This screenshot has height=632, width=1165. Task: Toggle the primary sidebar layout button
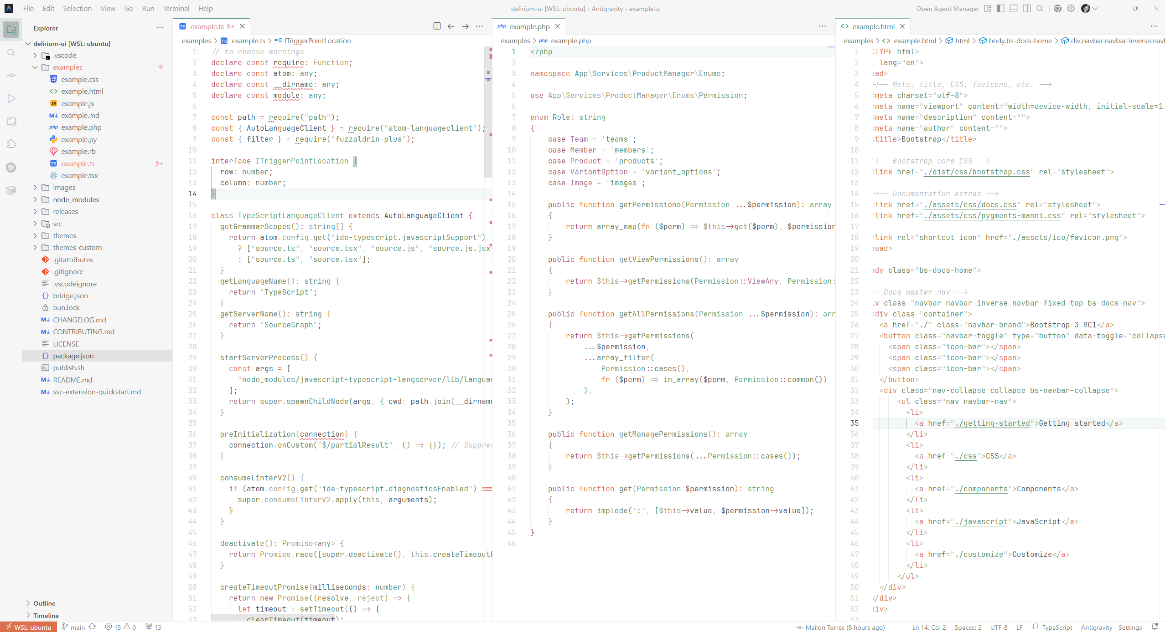pyautogui.click(x=1000, y=9)
